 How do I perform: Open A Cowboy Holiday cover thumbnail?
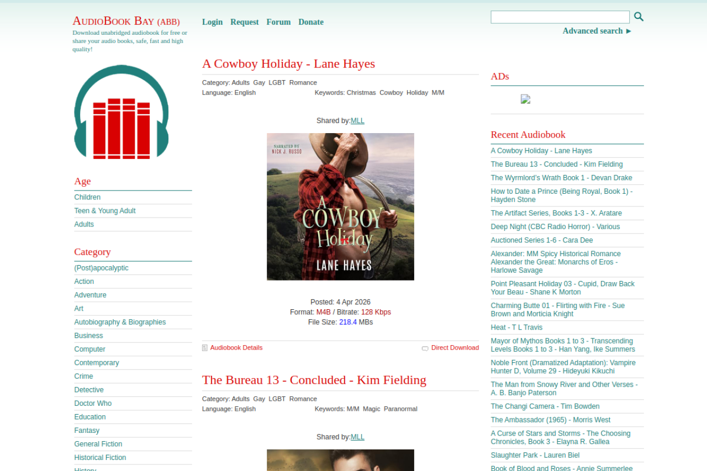(x=340, y=207)
